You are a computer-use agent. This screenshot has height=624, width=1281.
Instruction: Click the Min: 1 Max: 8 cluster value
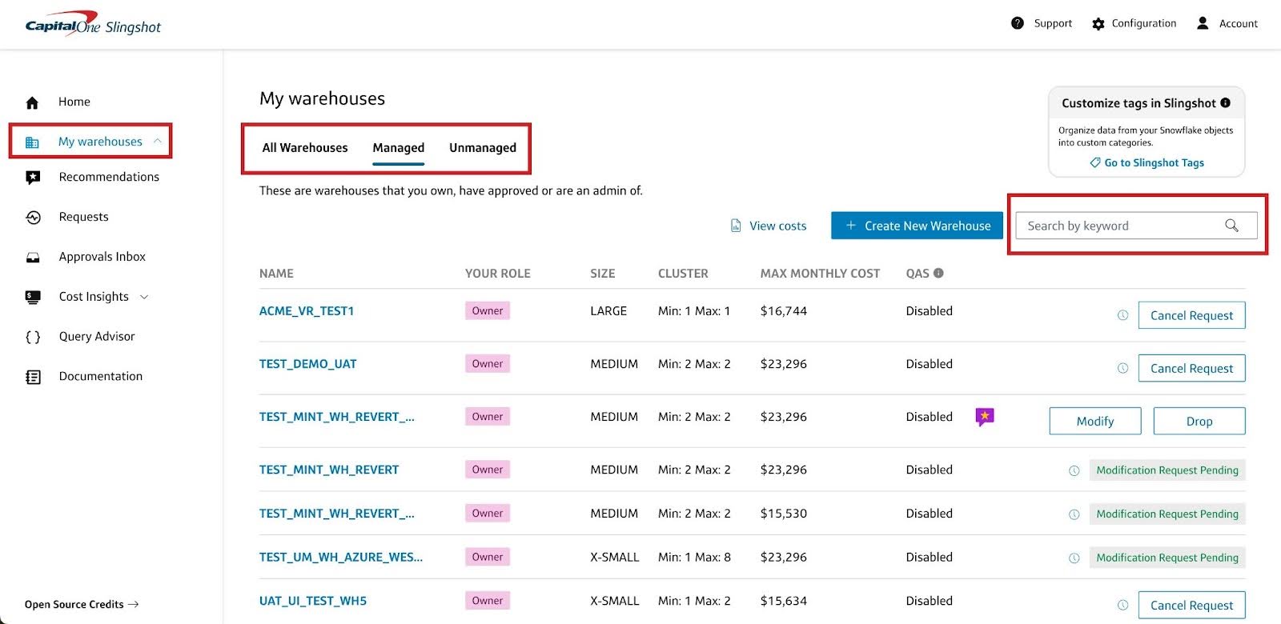pyautogui.click(x=694, y=557)
